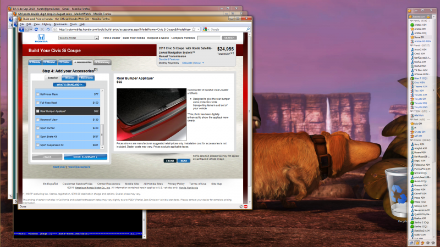Click the Firefox back navigation arrow

click(x=22, y=29)
